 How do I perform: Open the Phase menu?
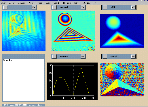point(39,3)
